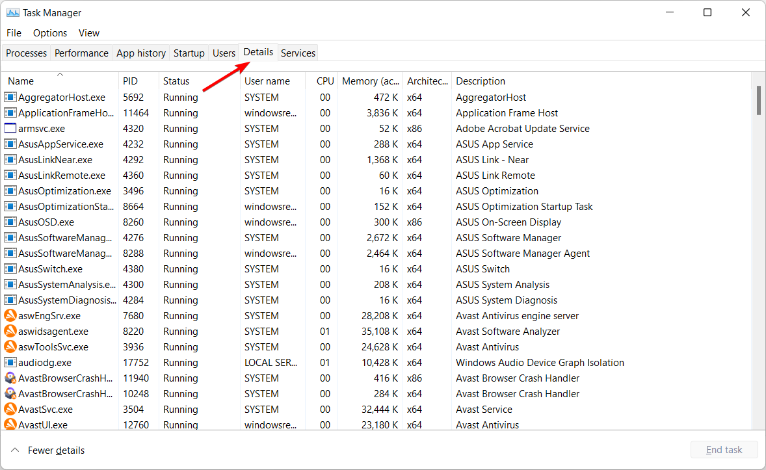Viewport: 766px width, 470px height.
Task: Sort by the Memory column header
Action: pyautogui.click(x=370, y=81)
